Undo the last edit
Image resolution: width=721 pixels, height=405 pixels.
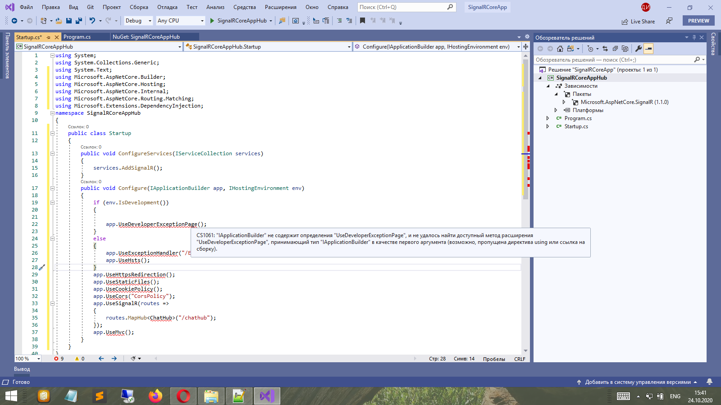(x=92, y=21)
